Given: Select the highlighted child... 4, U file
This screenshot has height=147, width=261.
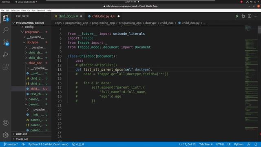Looking at the screenshot, I should point(31,89).
